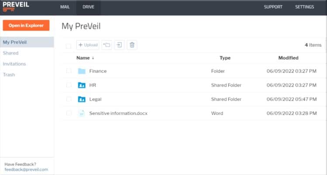Sort by the Modified column header
The height and width of the screenshot is (175, 327).
pyautogui.click(x=288, y=58)
